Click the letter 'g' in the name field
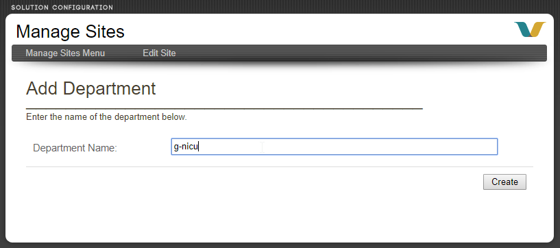This screenshot has width=560, height=248. click(175, 147)
